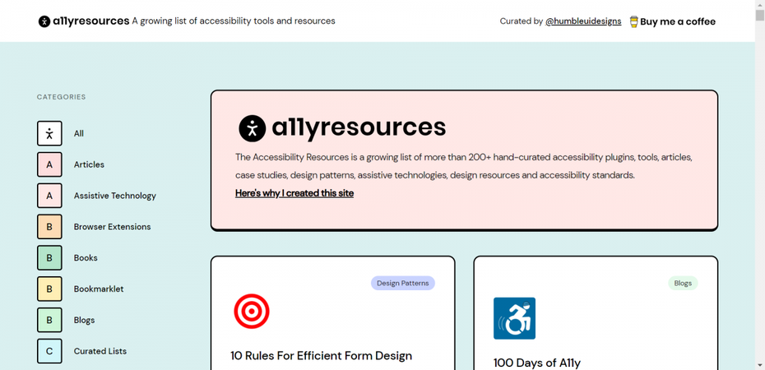Open the Curated Lists category
Viewport: 765px width, 370px height.
coord(100,351)
